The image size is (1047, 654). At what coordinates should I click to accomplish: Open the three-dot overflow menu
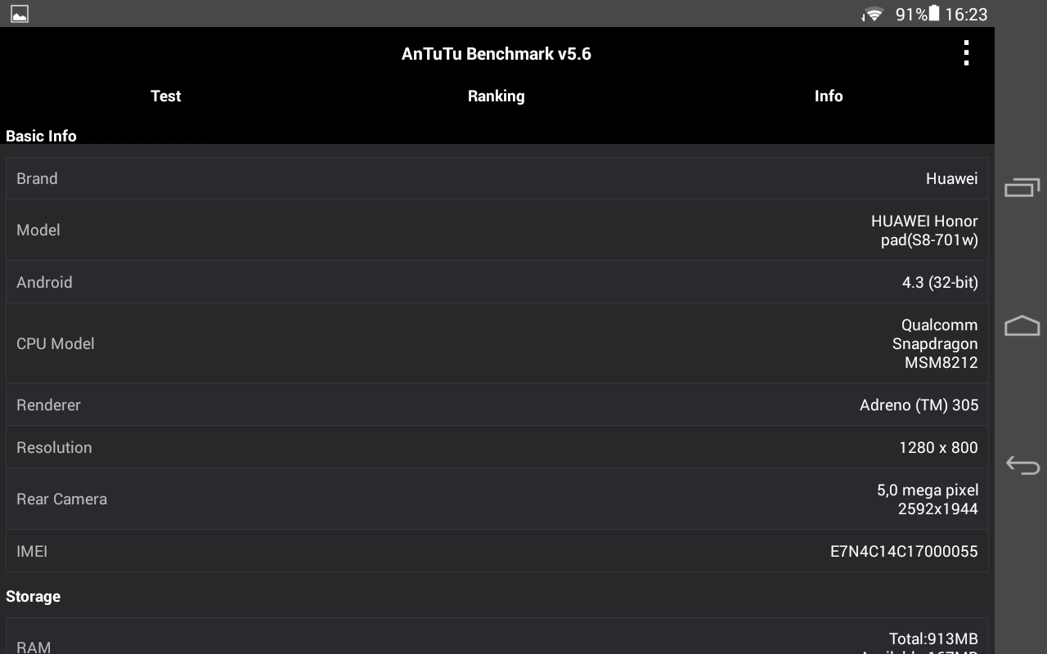tap(966, 53)
